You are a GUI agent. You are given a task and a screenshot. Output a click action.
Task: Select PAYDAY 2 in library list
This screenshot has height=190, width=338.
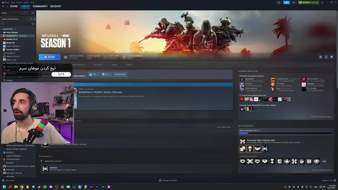click(x=10, y=153)
